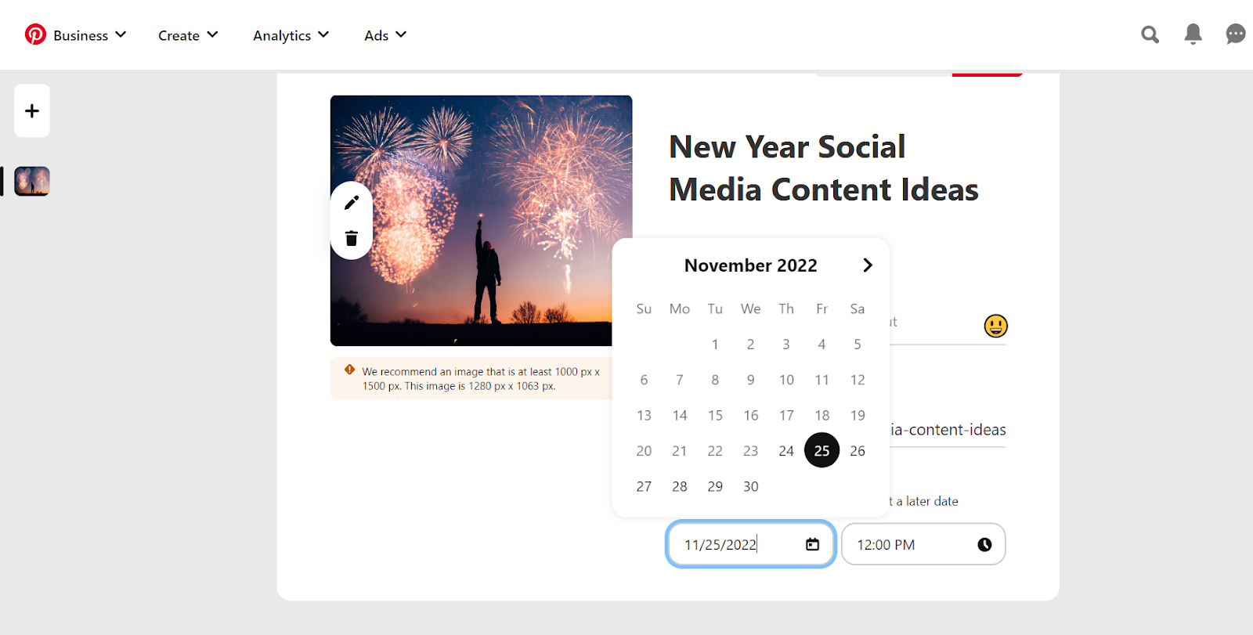Click the Pinterest logo icon
This screenshot has height=635, width=1253.
35,34
